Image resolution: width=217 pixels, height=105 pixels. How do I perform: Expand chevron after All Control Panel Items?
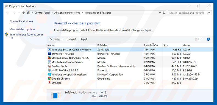[82, 13]
